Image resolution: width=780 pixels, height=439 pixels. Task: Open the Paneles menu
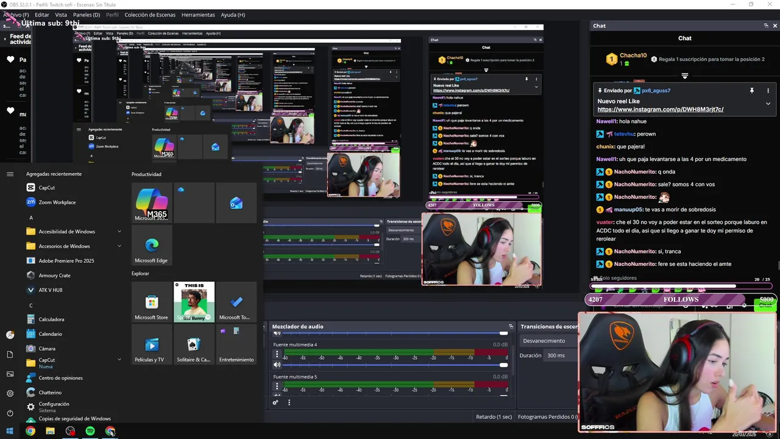87,15
